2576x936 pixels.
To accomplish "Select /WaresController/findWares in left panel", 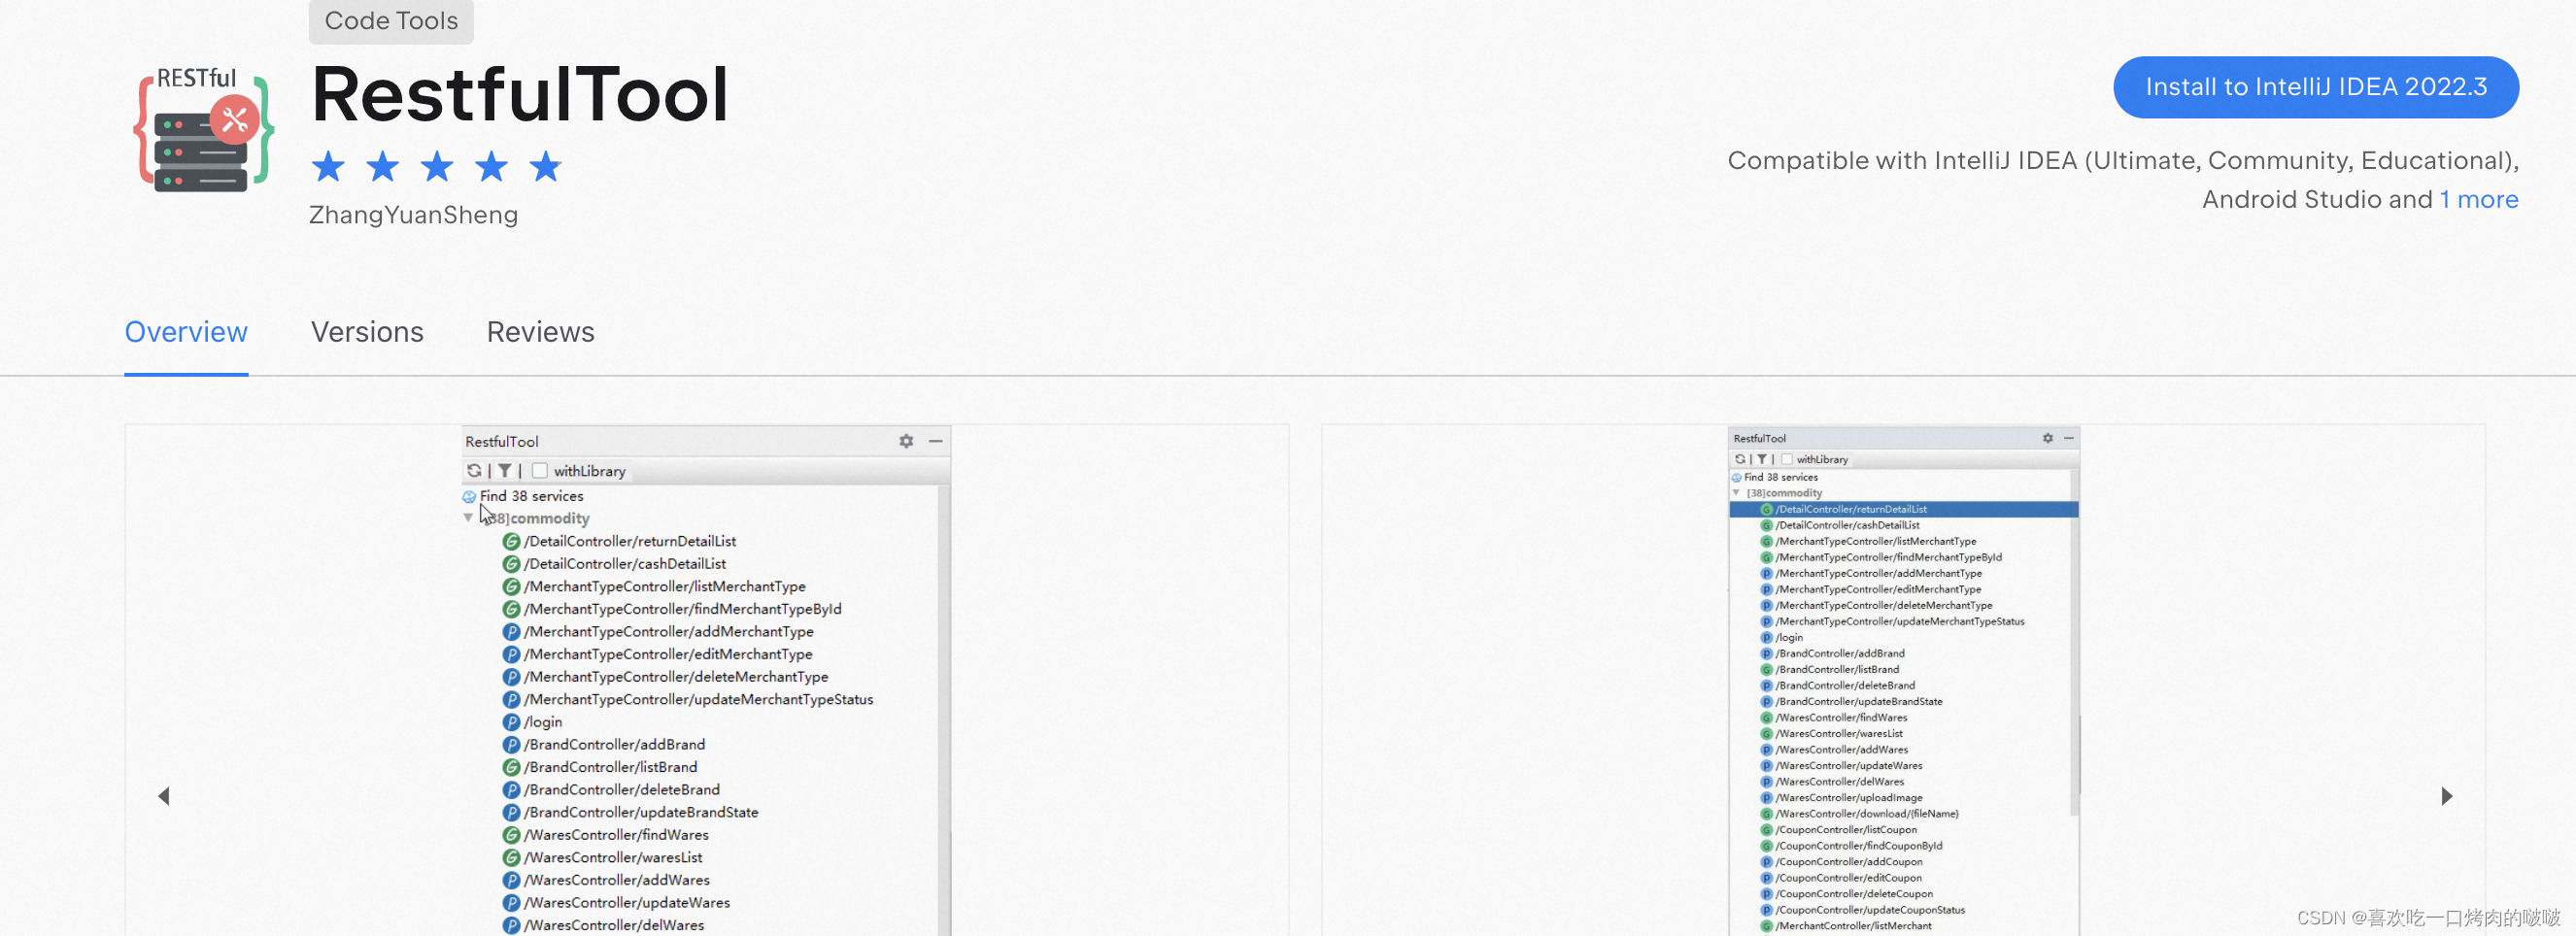I will tap(616, 835).
